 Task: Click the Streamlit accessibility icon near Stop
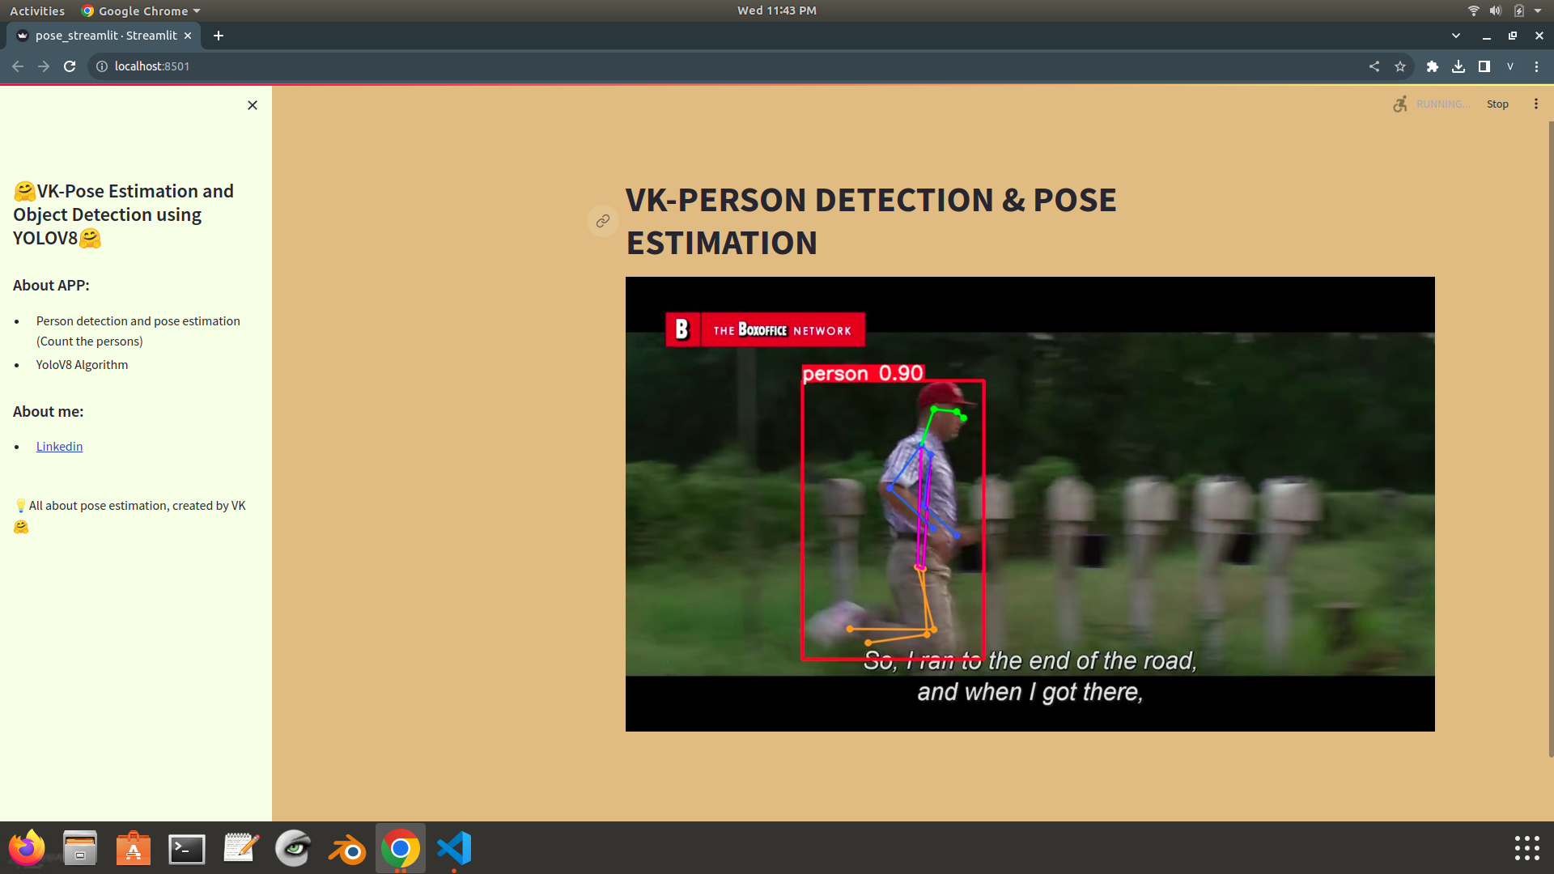click(x=1399, y=104)
